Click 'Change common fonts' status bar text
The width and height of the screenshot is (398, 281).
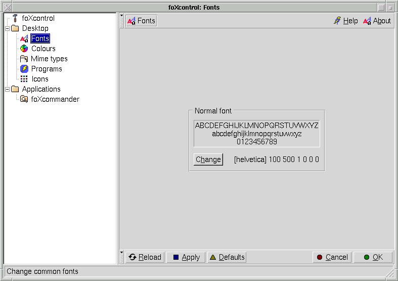tap(42, 271)
